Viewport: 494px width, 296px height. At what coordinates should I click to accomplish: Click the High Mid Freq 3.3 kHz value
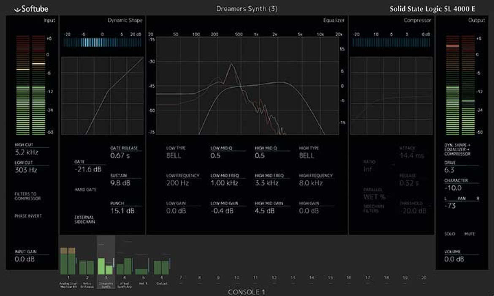(x=266, y=183)
